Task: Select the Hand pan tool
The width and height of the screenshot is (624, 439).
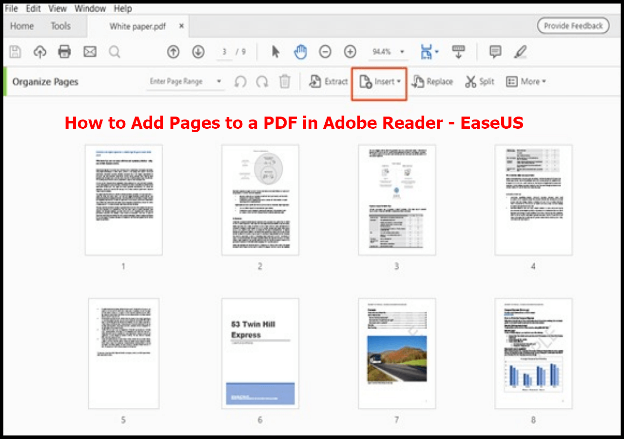Action: click(300, 52)
